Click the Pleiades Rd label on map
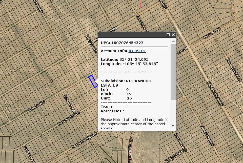Image resolution: width=243 pixels, height=163 pixels. pos(212,33)
